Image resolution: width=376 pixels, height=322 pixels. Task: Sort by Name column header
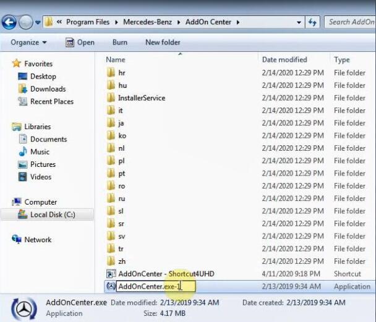click(116, 60)
